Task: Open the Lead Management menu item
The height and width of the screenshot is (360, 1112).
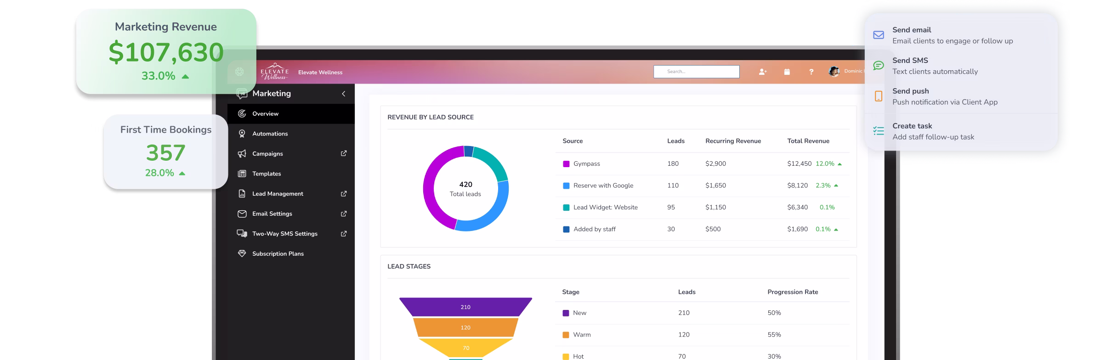Action: pyautogui.click(x=291, y=194)
